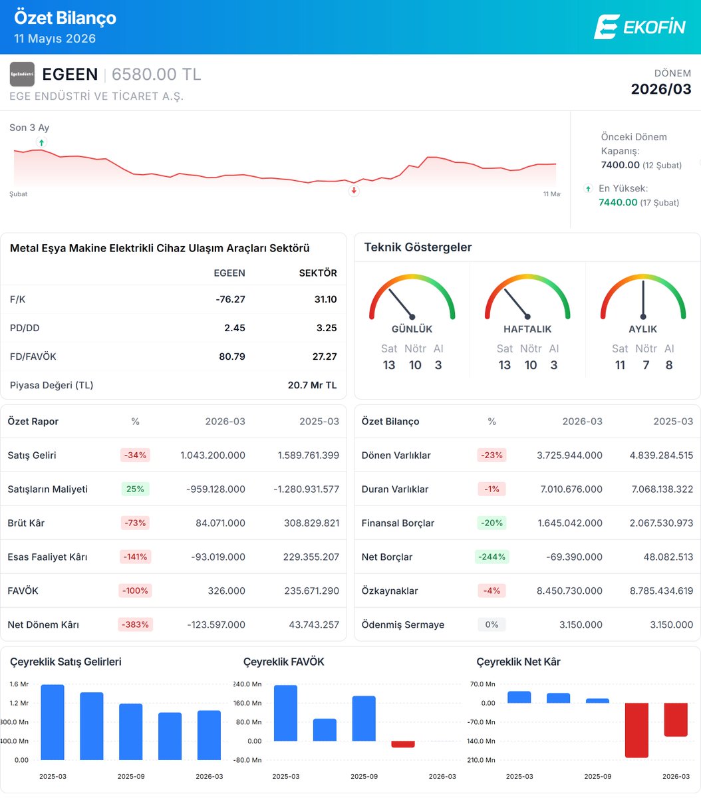Click the -4% badge for Özkaynaklar

tap(491, 591)
